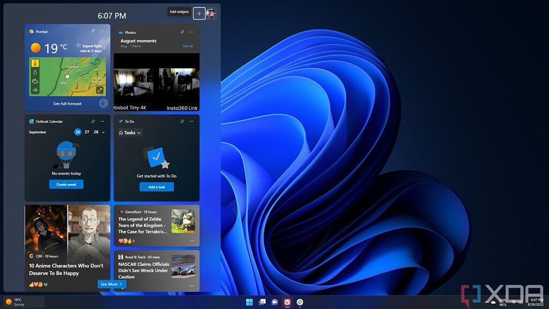
Task: Click the Create event button
Action: click(x=68, y=184)
